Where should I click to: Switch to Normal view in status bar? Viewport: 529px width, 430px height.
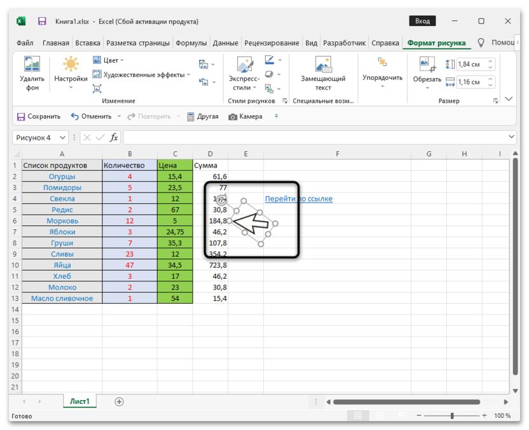[x=358, y=416]
